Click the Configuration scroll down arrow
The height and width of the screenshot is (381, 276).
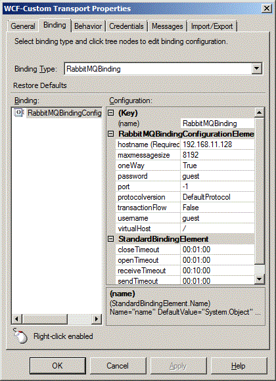click(259, 279)
